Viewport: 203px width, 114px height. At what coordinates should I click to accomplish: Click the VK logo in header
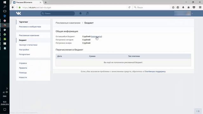click(18, 13)
